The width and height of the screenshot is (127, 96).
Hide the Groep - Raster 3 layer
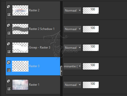click(9, 52)
